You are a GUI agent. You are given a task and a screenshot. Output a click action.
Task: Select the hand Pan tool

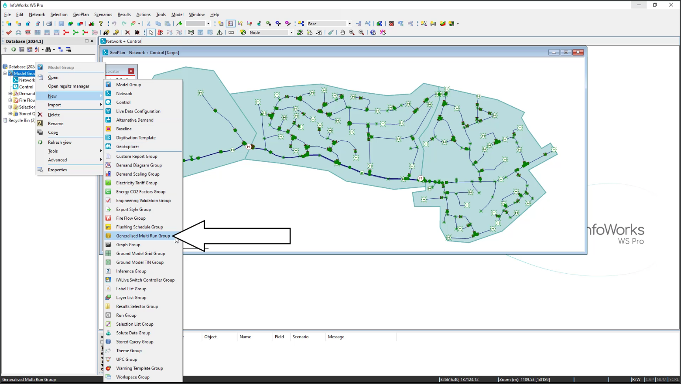(x=342, y=32)
